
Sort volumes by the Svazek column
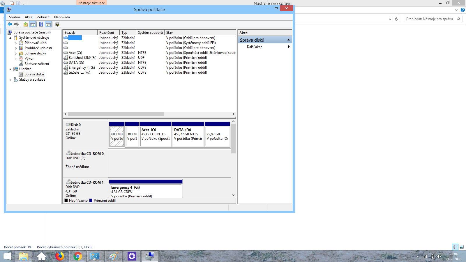80,33
